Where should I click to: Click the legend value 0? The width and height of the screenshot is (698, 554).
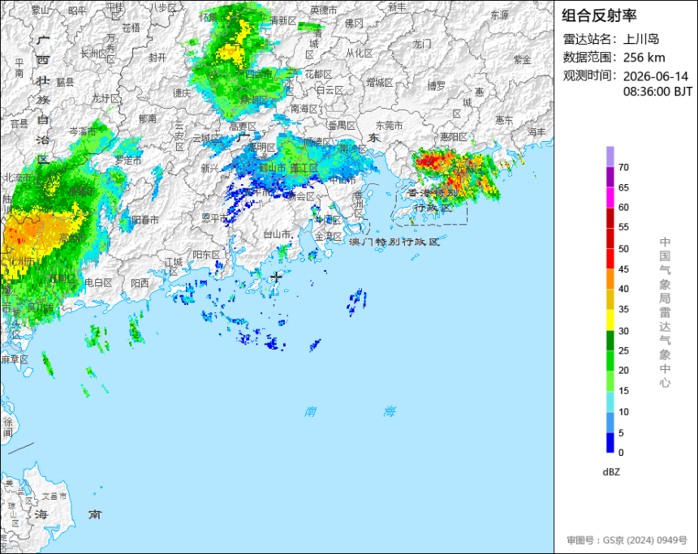[621, 453]
